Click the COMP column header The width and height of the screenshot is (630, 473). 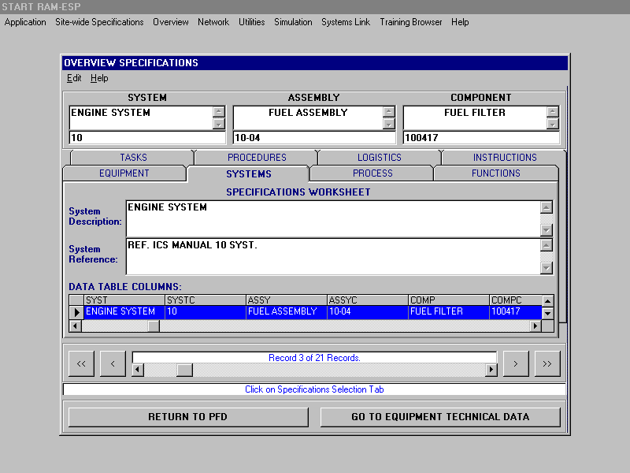449,300
